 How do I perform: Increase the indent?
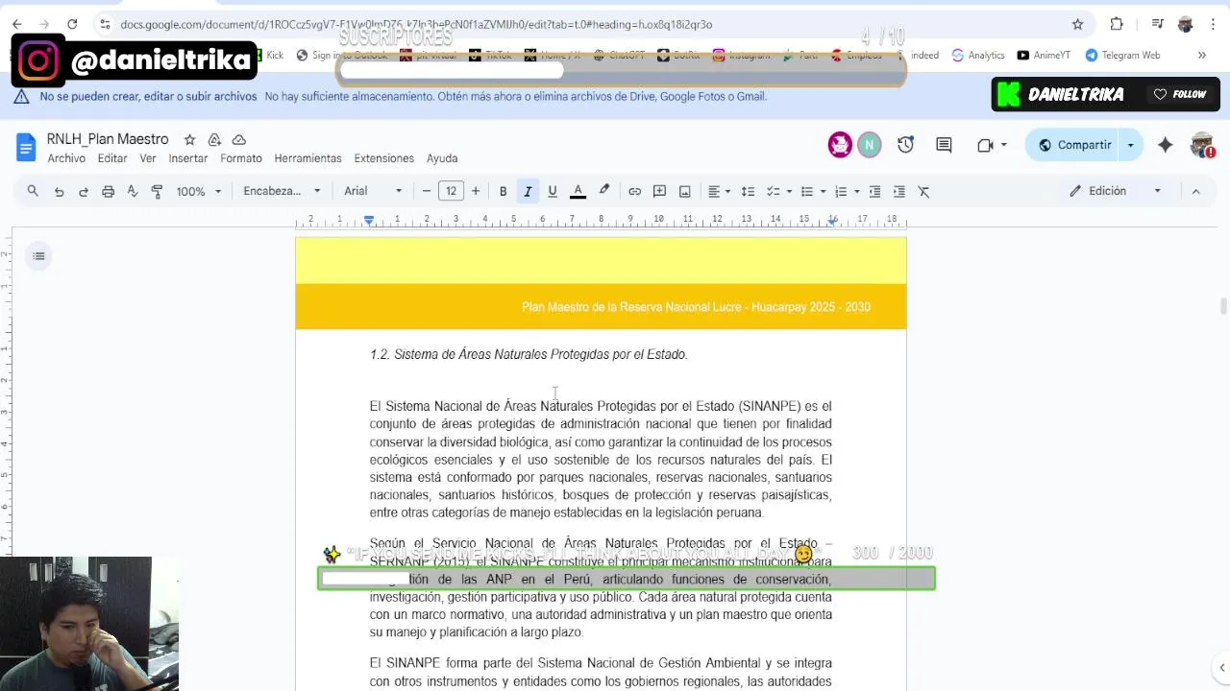[x=899, y=191]
